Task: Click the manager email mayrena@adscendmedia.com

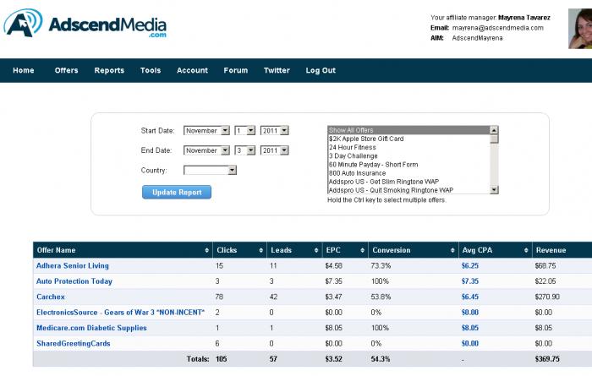Action: pos(498,28)
